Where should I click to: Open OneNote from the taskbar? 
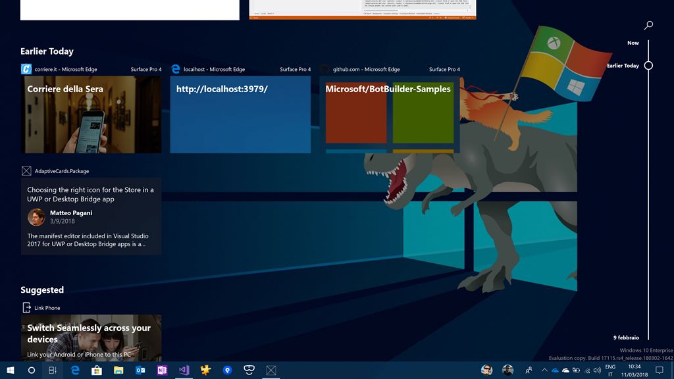(162, 370)
